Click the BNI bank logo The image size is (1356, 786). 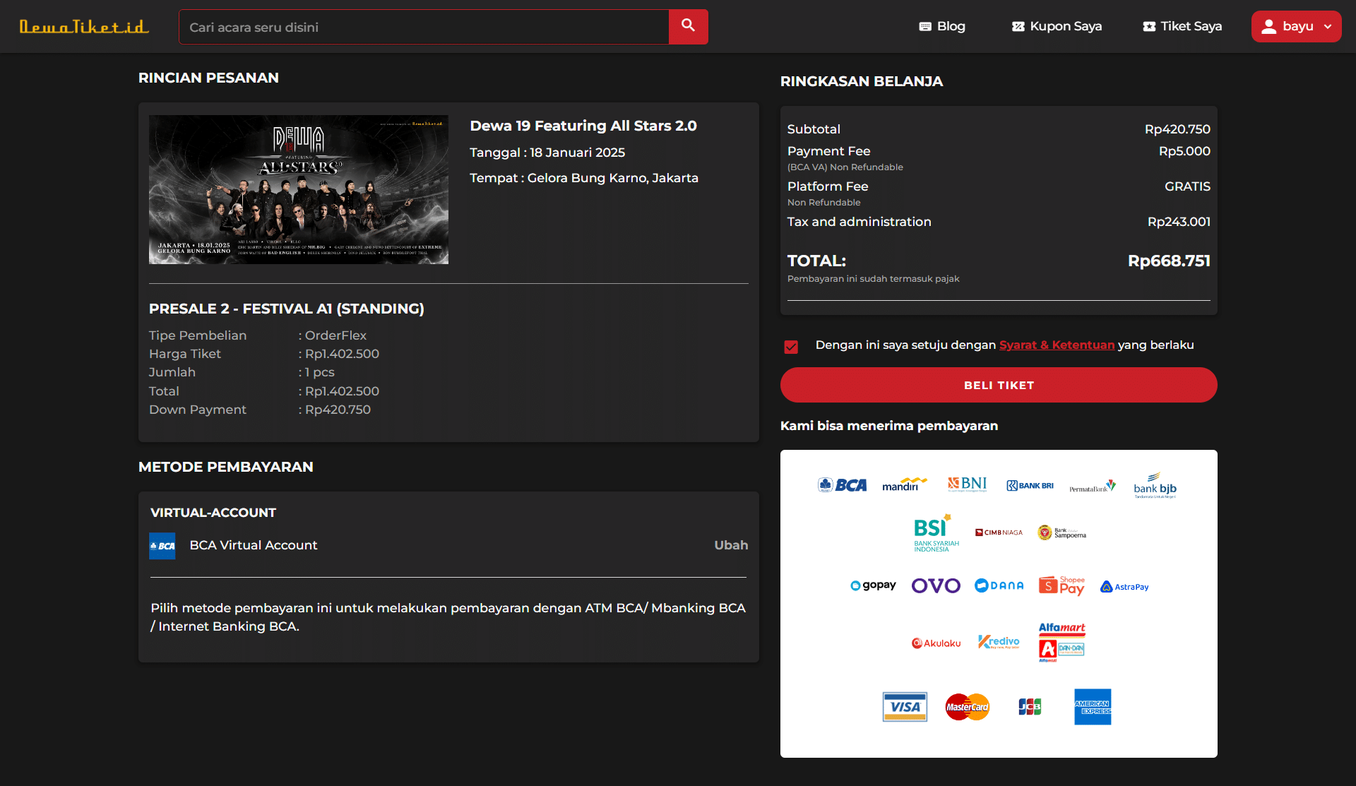[967, 484]
